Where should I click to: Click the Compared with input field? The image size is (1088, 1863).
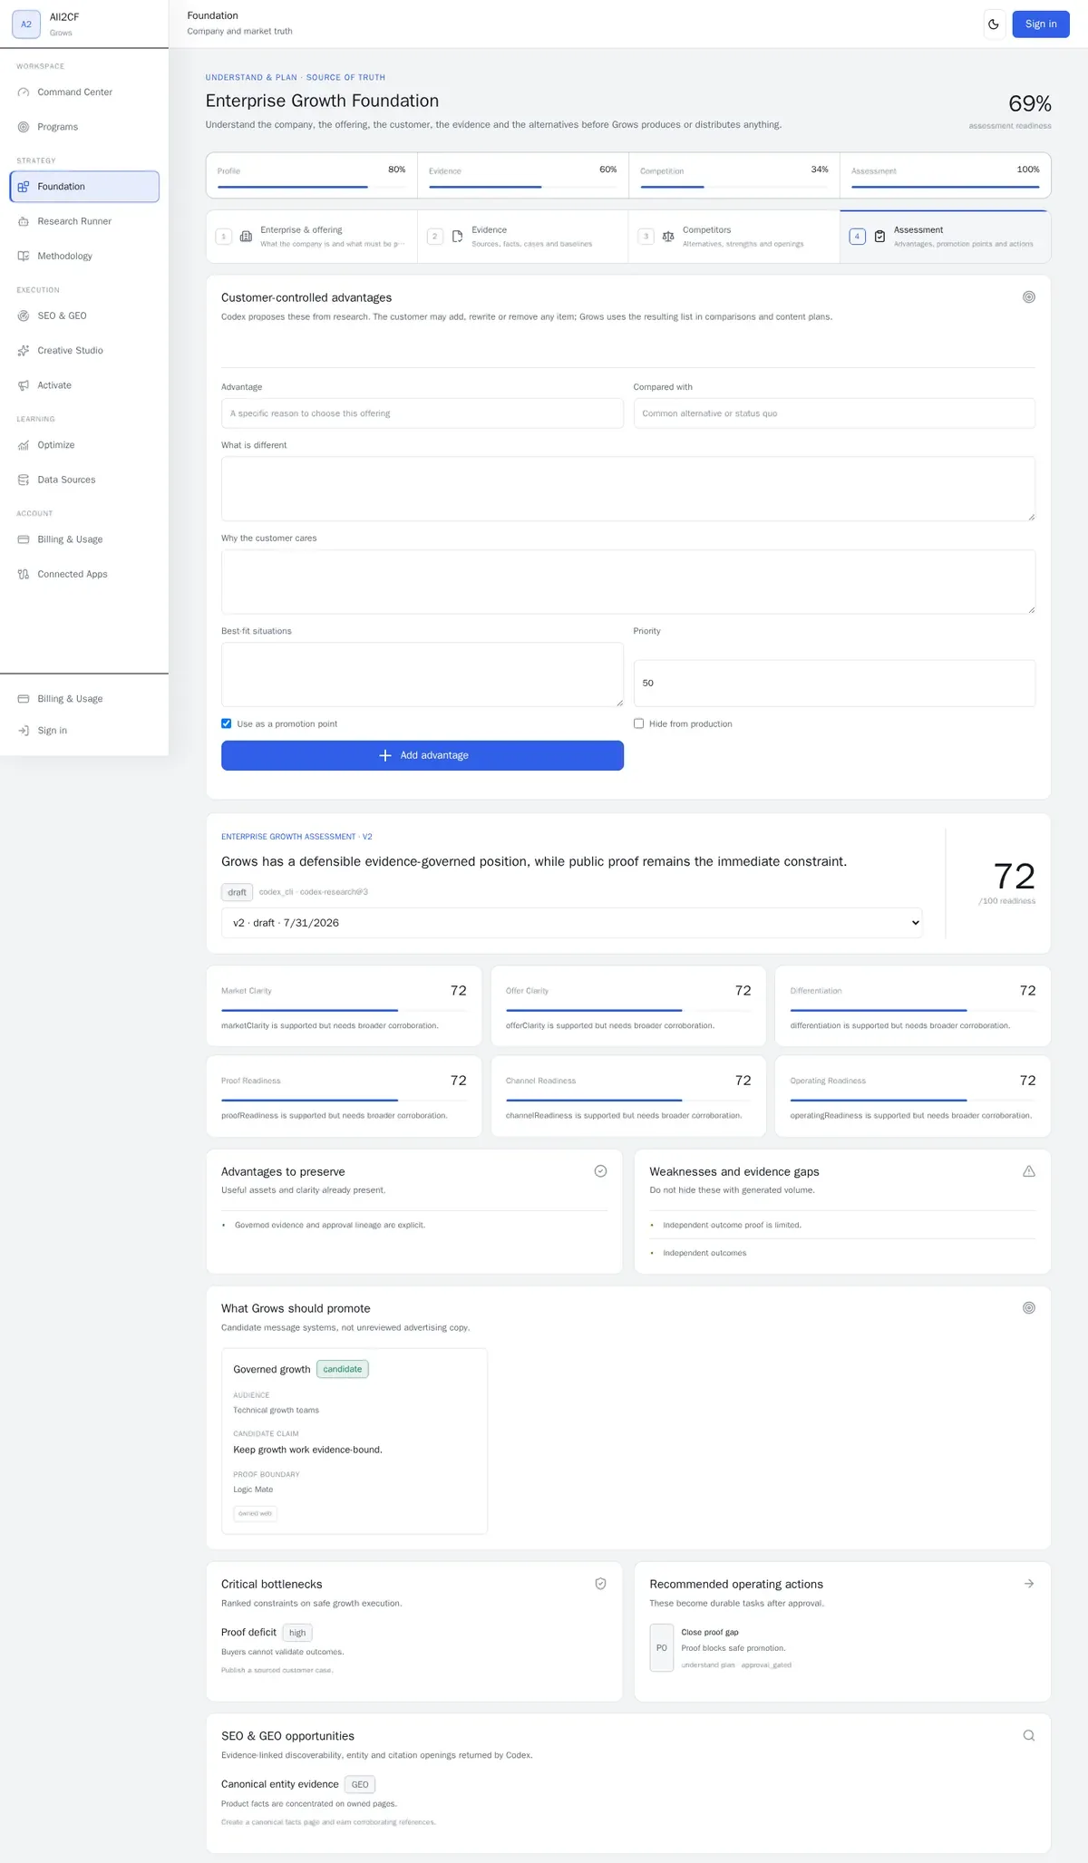[834, 413]
